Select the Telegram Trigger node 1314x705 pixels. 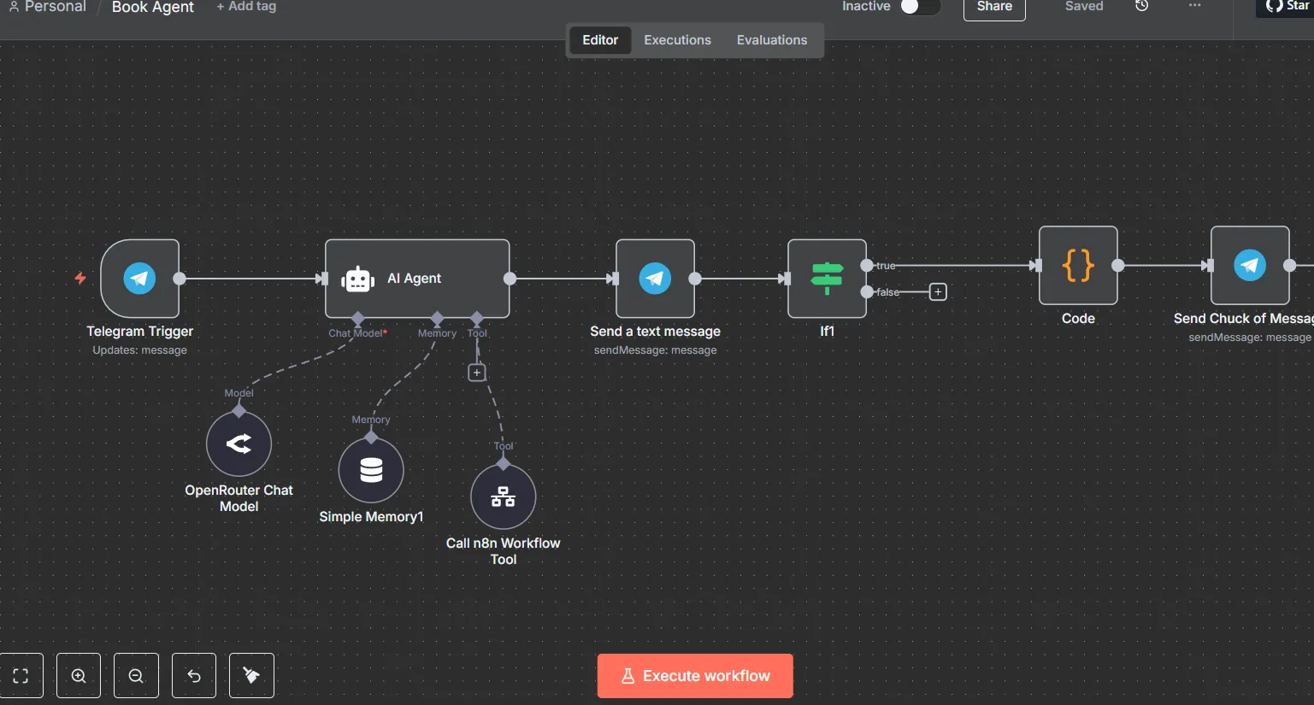(139, 279)
